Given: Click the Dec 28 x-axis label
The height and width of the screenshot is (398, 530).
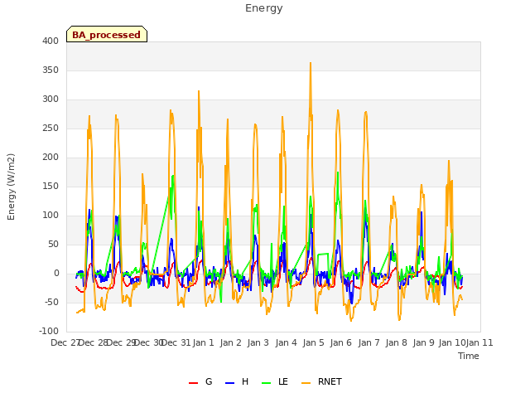Looking at the screenshot, I should click(x=93, y=343).
